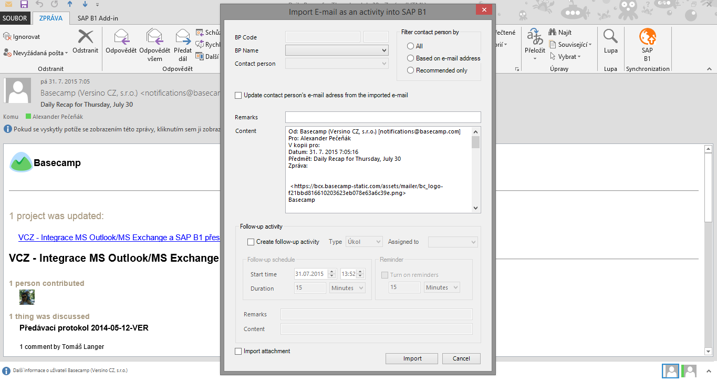Open the SOUBOR tab
This screenshot has width=717, height=381.
[15, 18]
